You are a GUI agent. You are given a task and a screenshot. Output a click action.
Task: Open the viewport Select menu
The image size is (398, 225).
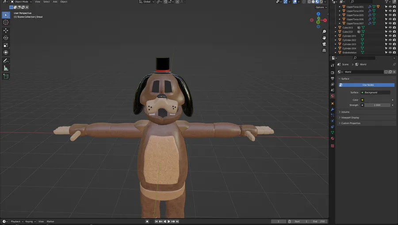pos(46,2)
